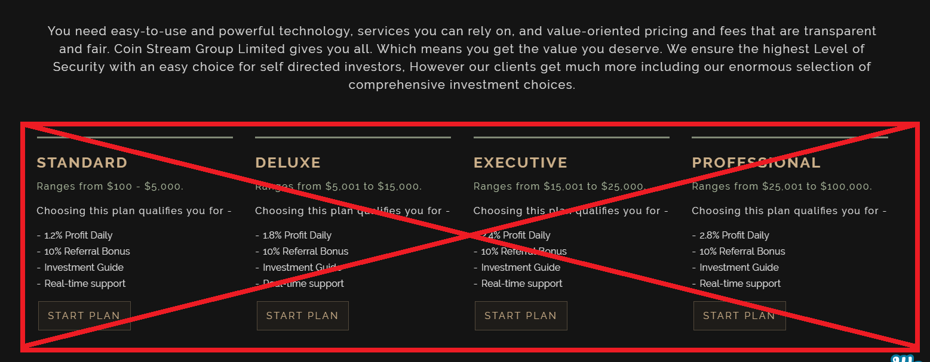Click the $15,001 to $25,000 range line
Viewport: 930px width, 362px height.
(x=560, y=186)
